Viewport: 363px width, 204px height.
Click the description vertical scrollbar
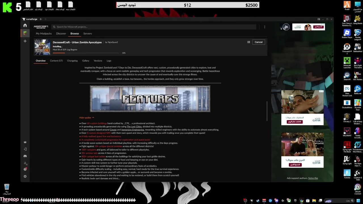[267, 111]
